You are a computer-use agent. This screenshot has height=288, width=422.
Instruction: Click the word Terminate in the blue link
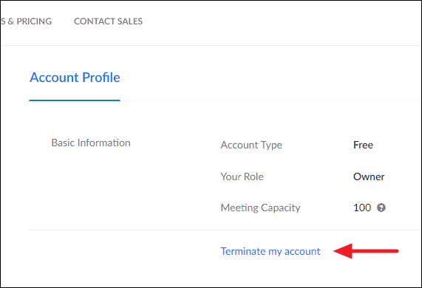pos(243,251)
